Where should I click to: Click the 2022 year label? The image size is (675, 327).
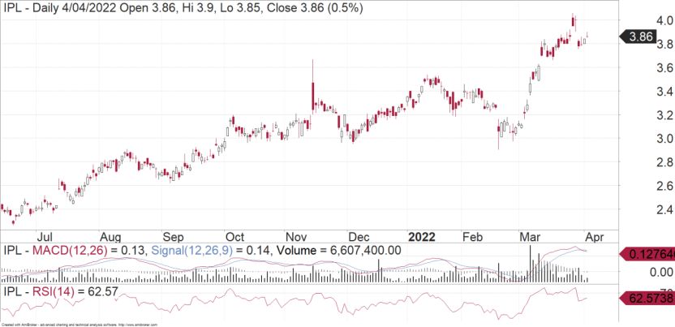tap(423, 237)
